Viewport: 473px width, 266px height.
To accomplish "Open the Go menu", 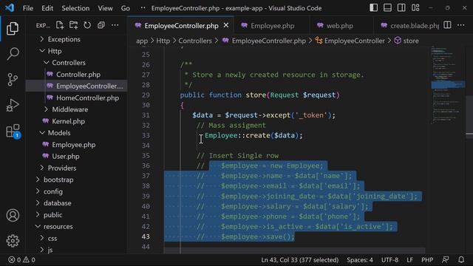I will point(126,8).
